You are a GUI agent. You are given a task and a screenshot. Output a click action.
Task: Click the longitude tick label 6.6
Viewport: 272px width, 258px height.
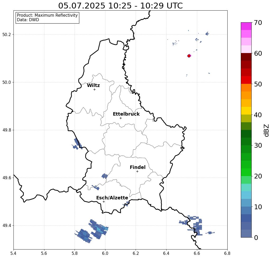197,253
